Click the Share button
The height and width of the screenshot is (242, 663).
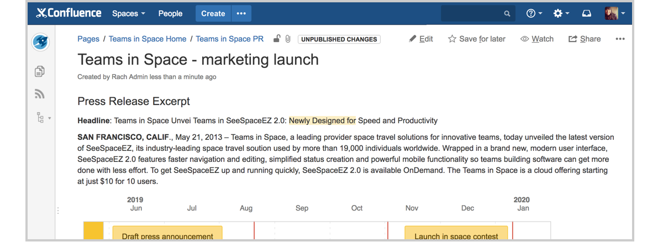[x=585, y=39]
